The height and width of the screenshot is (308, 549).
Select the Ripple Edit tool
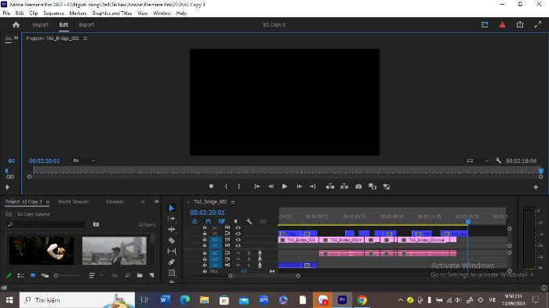click(172, 230)
